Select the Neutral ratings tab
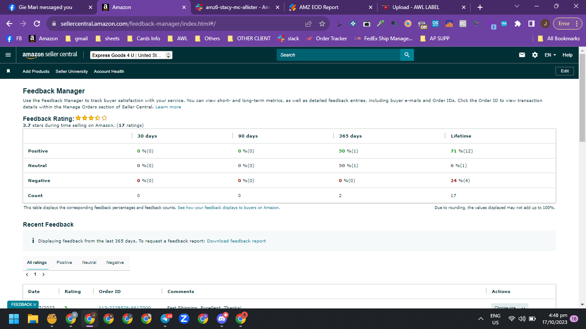Viewport: 586px width, 329px height. [89, 263]
